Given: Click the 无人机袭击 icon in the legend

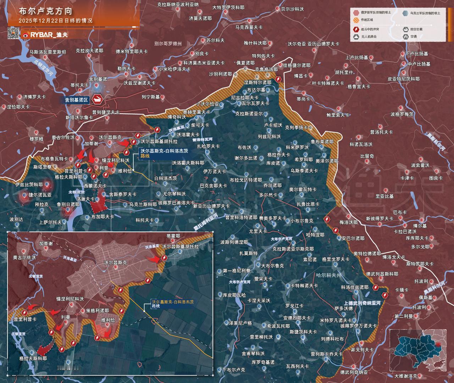Looking at the screenshot, I should [x=356, y=36].
